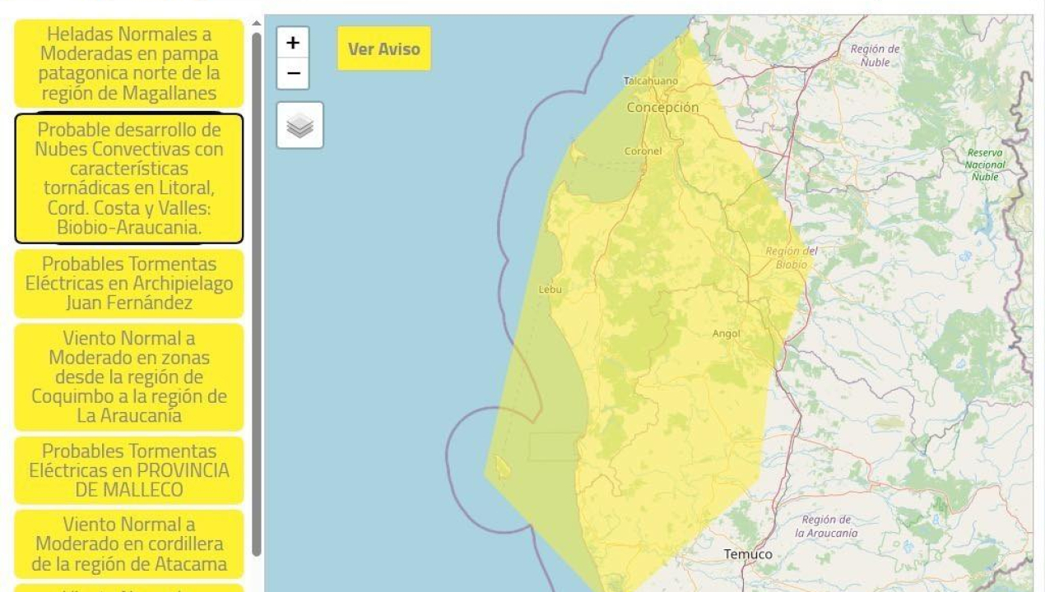The height and width of the screenshot is (592, 1045).
Task: Click the Reserva Nacional Ñuble label
Action: click(x=984, y=164)
